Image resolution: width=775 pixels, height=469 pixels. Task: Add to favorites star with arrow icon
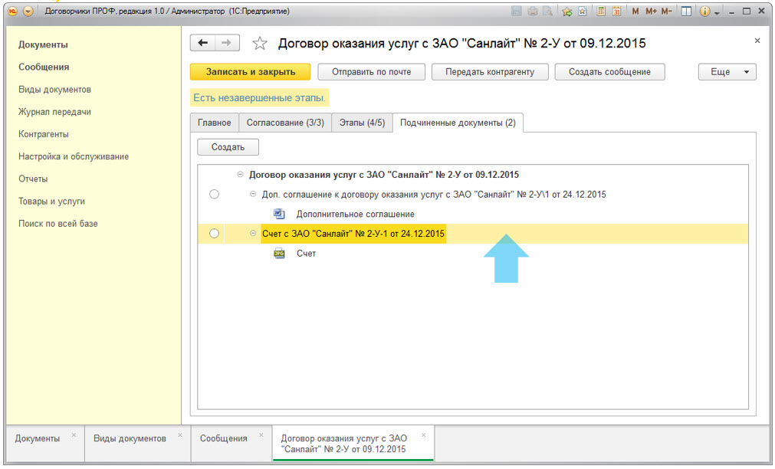tap(567, 11)
